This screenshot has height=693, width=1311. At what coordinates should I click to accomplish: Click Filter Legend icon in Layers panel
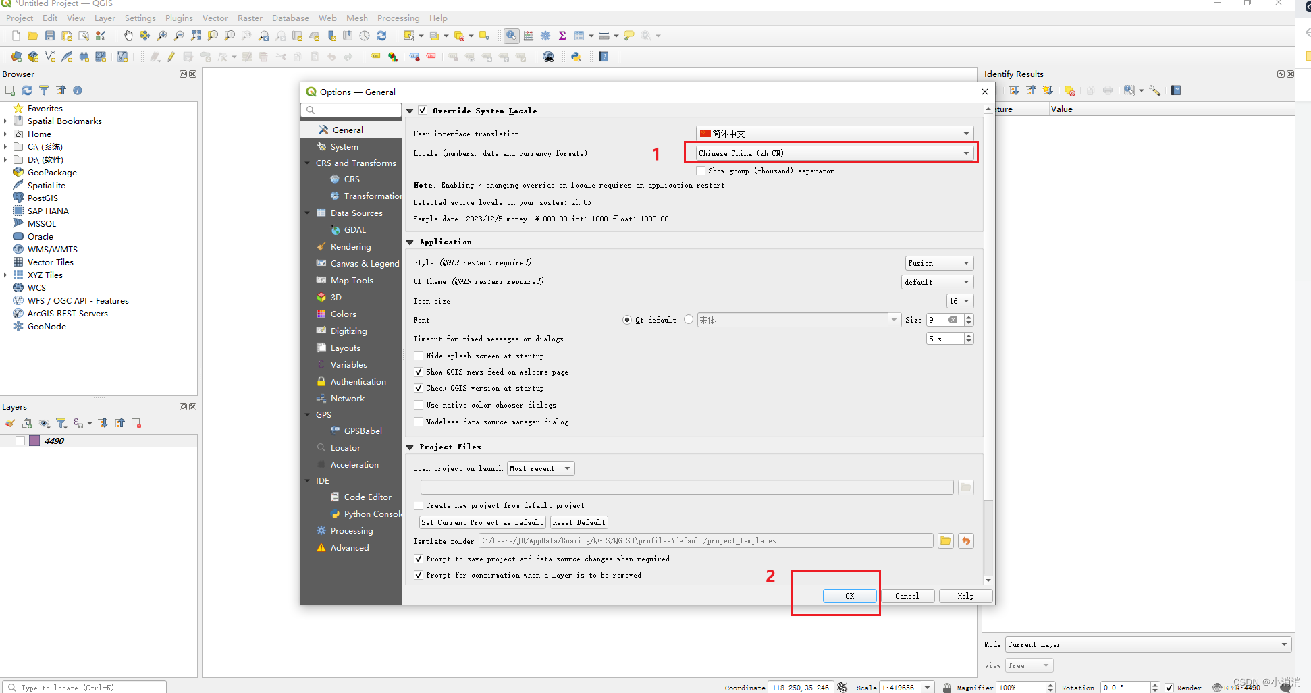click(x=61, y=424)
